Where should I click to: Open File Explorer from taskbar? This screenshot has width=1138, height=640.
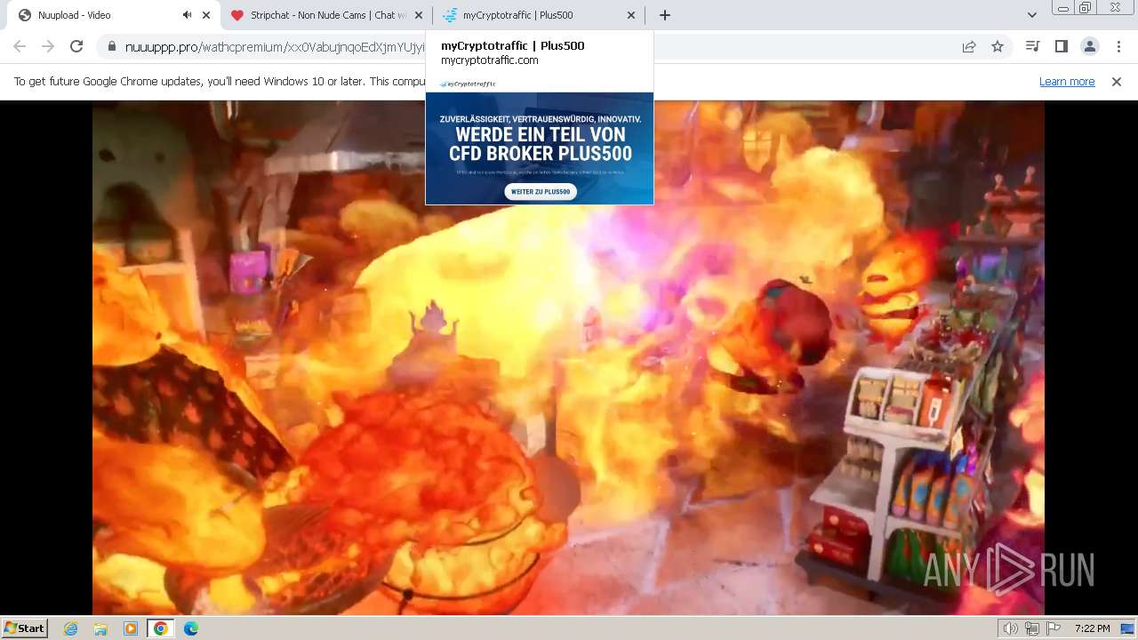click(x=100, y=628)
